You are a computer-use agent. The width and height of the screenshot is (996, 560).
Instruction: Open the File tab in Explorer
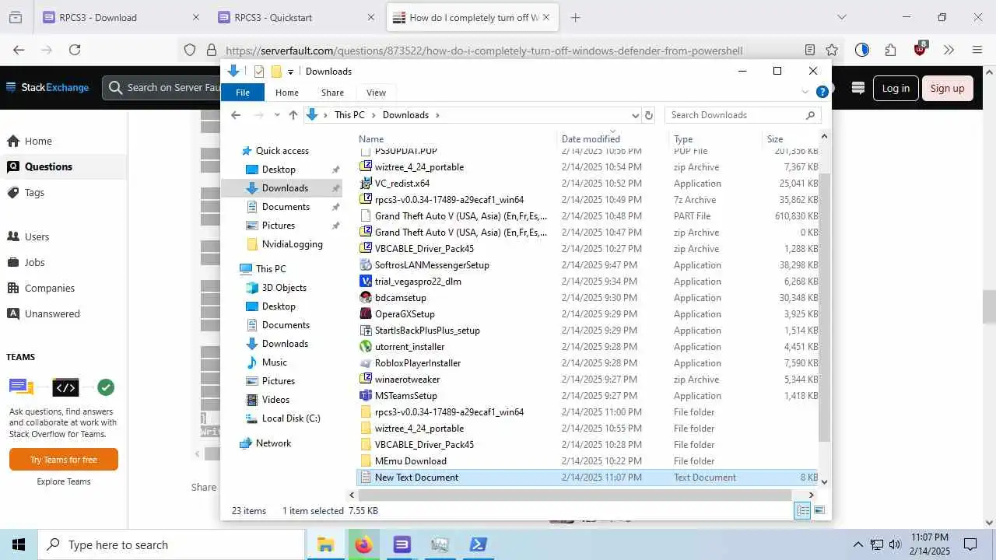point(243,93)
